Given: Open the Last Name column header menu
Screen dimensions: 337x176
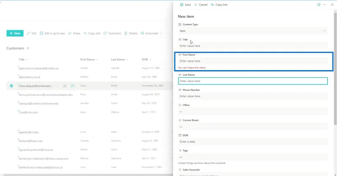Looking at the screenshot, I should tap(120, 60).
